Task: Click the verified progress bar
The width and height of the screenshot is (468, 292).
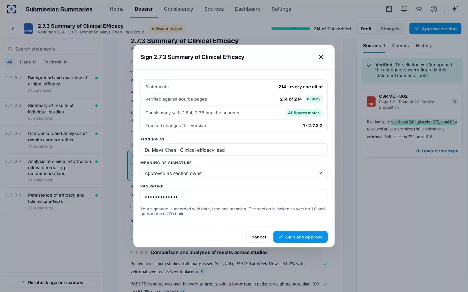Action: click(x=291, y=29)
